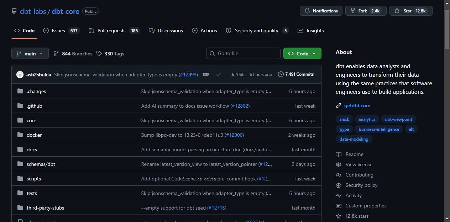Click the folder icon next to scripts
This screenshot has width=450, height=222.
[20, 179]
